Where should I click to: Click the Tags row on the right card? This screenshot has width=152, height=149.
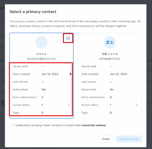coord(110,113)
